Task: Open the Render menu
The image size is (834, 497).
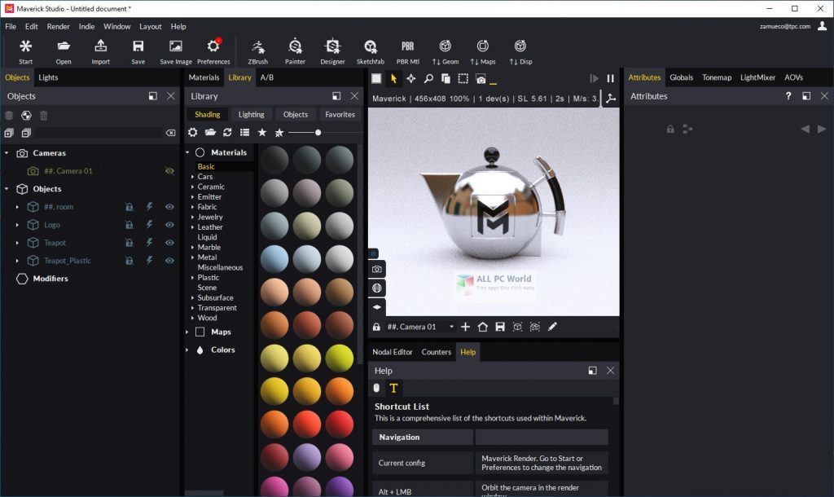Action: point(58,26)
